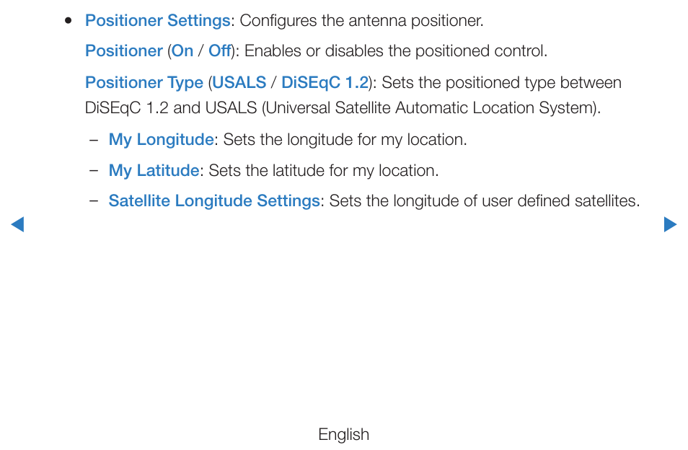Click 'Sets the longitude of user defined satellites'
The width and height of the screenshot is (688, 450).
tap(484, 201)
